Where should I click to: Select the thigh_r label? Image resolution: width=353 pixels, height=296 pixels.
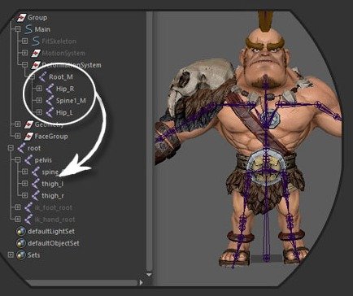pyautogui.click(x=53, y=196)
